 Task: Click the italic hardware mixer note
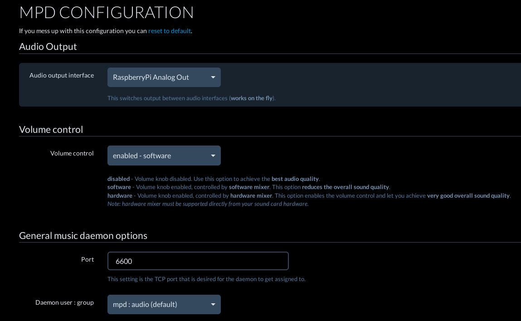(x=208, y=204)
